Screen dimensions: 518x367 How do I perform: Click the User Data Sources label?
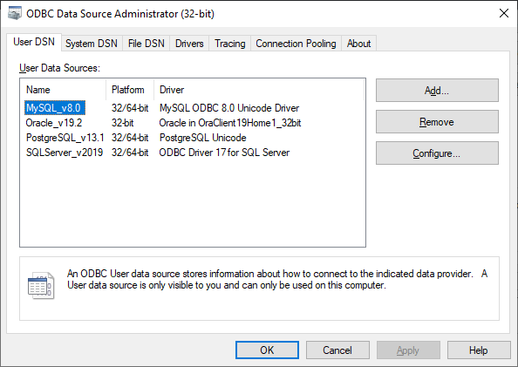click(x=59, y=68)
